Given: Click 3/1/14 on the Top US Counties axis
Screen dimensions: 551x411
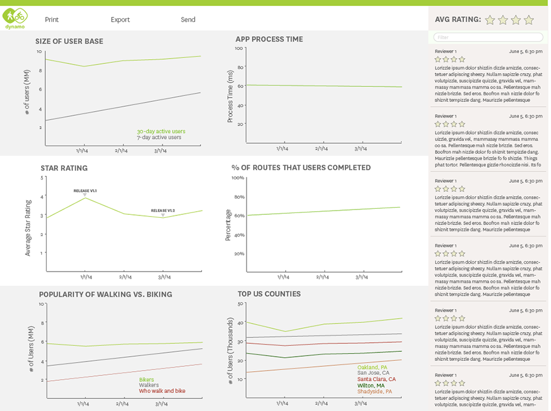Looking at the screenshot, I should 361,404.
